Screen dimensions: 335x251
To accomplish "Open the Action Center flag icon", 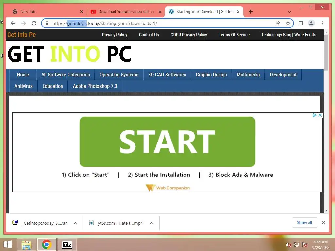I will point(304,245).
